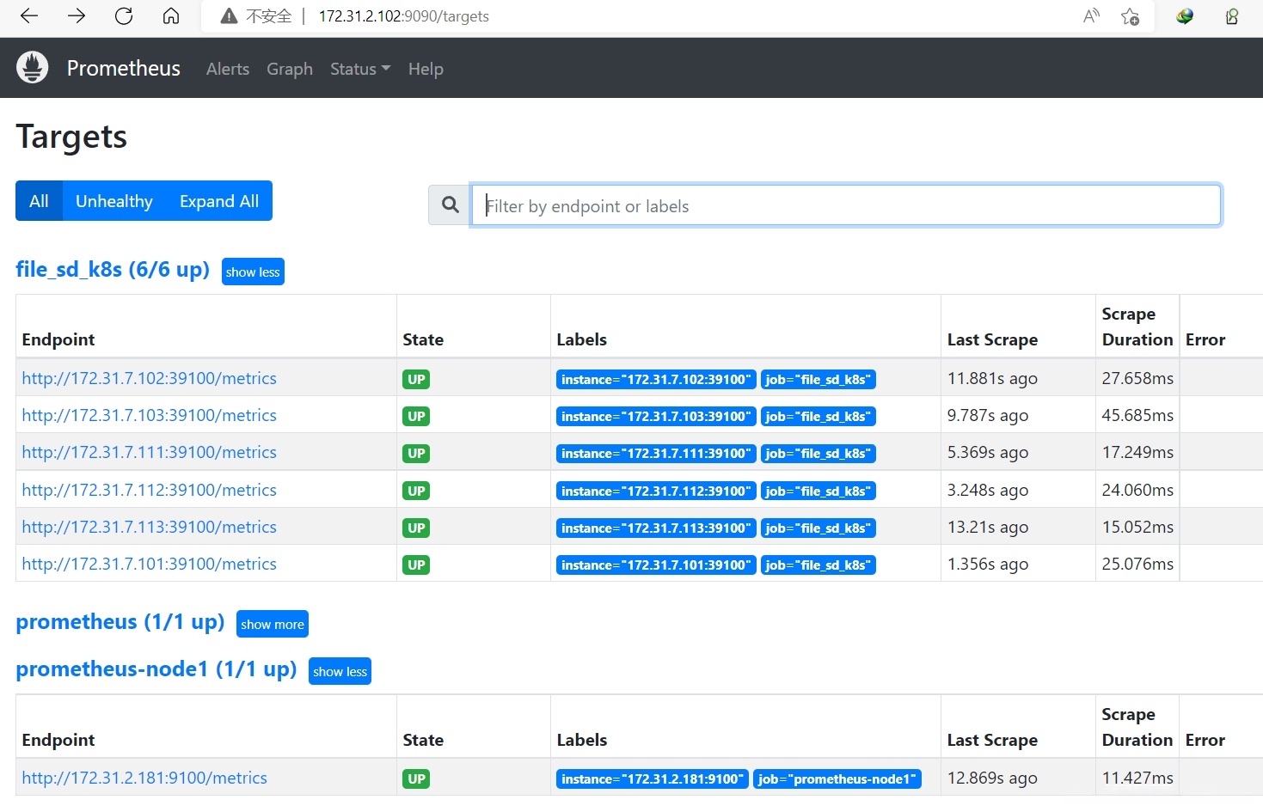
Task: Open the Graph navigation item
Action: pos(290,69)
